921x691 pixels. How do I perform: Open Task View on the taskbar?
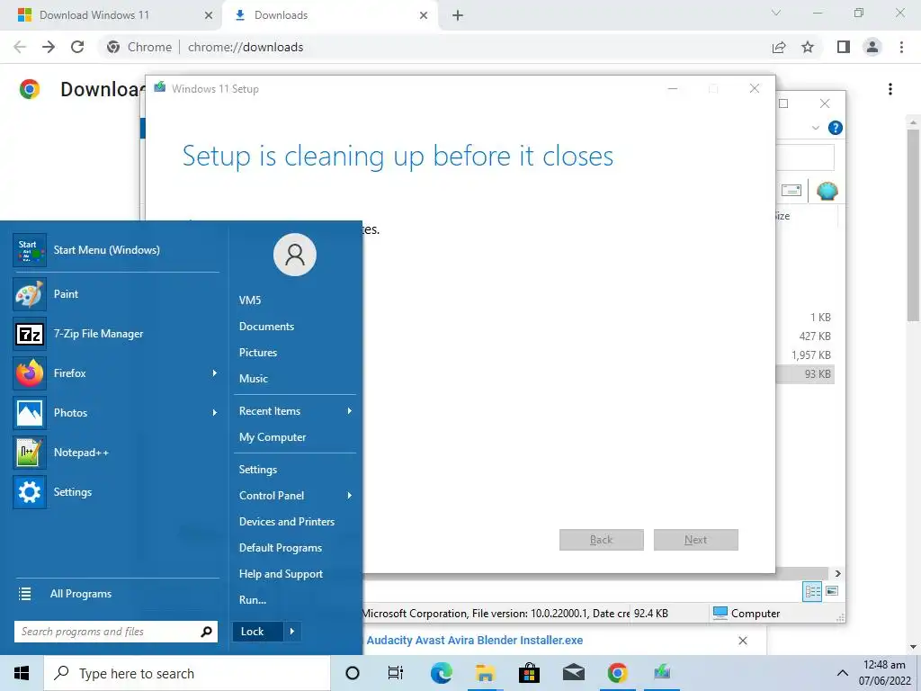(x=396, y=673)
